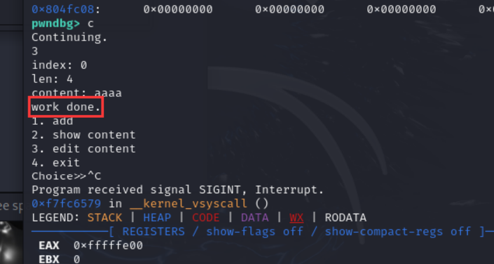Click the "2. show content" menu line
The height and width of the screenshot is (264, 494).
[83, 135]
